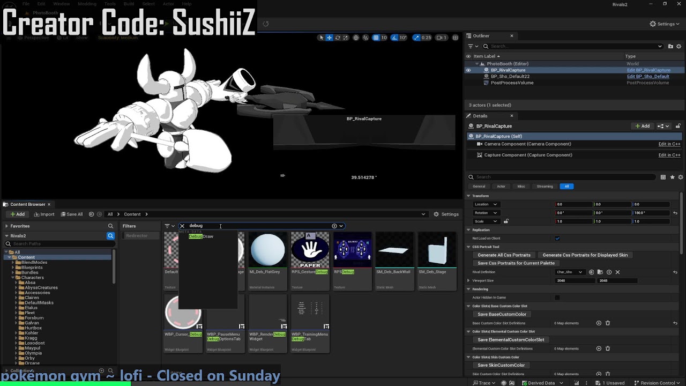Viewport: 686px width, 386px height.
Task: Click the Outliner search field
Action: coord(573,46)
